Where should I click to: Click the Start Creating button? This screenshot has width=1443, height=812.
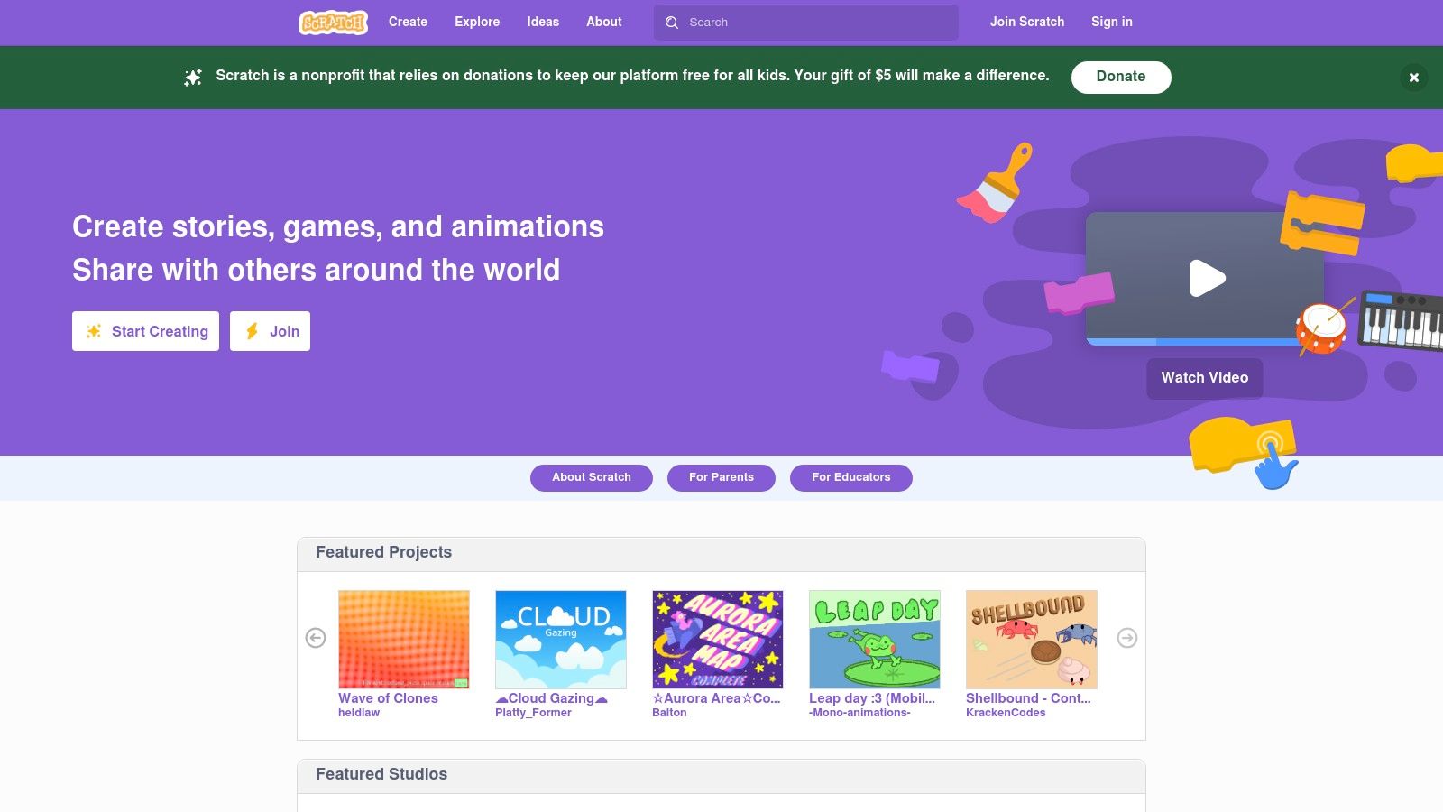pyautogui.click(x=145, y=331)
